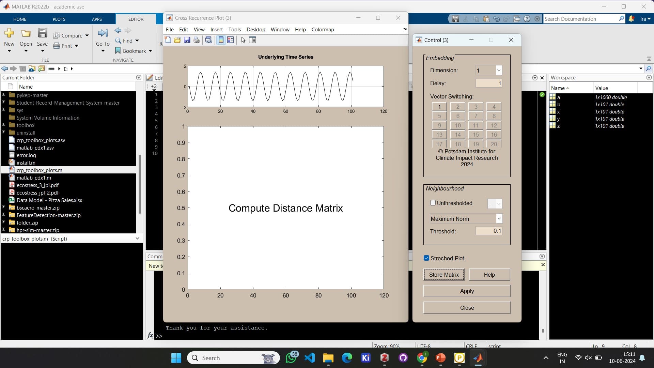Click the Close button in Control window

coord(467,308)
